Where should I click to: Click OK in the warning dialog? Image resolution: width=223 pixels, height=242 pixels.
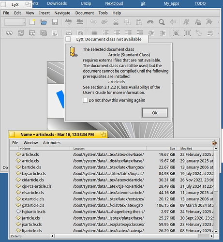[x=155, y=113]
